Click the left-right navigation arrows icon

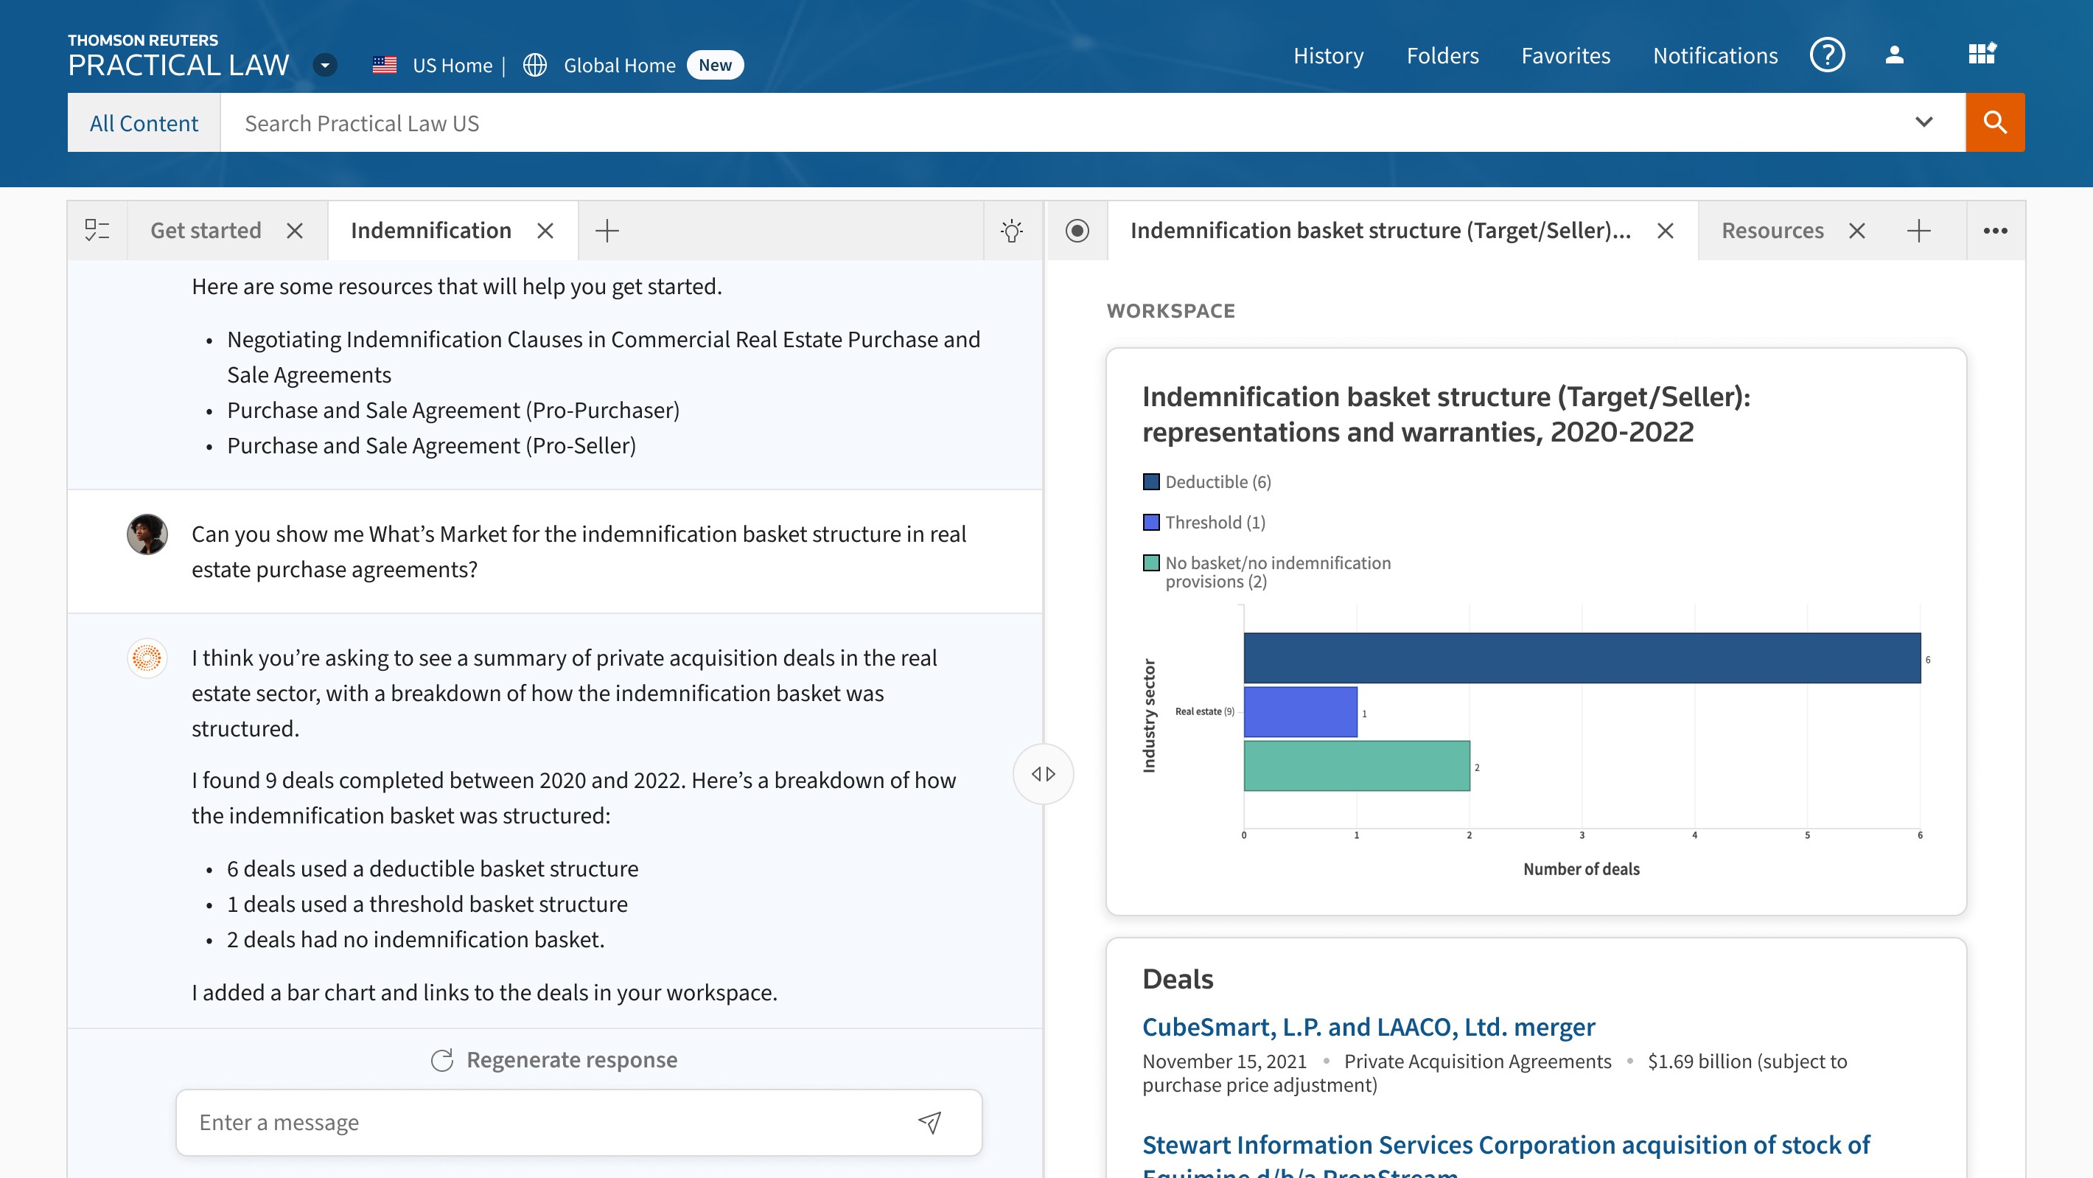click(x=1045, y=774)
